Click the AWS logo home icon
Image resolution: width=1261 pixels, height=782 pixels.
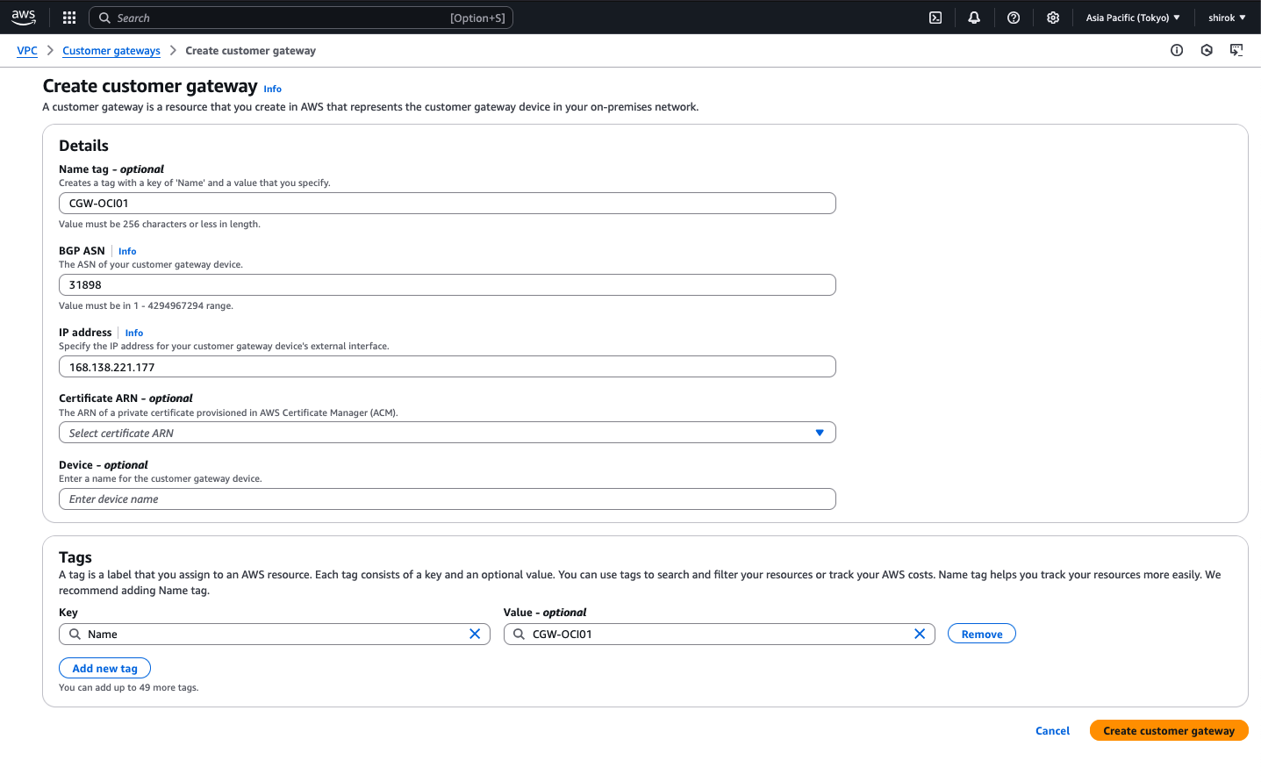pyautogui.click(x=24, y=18)
